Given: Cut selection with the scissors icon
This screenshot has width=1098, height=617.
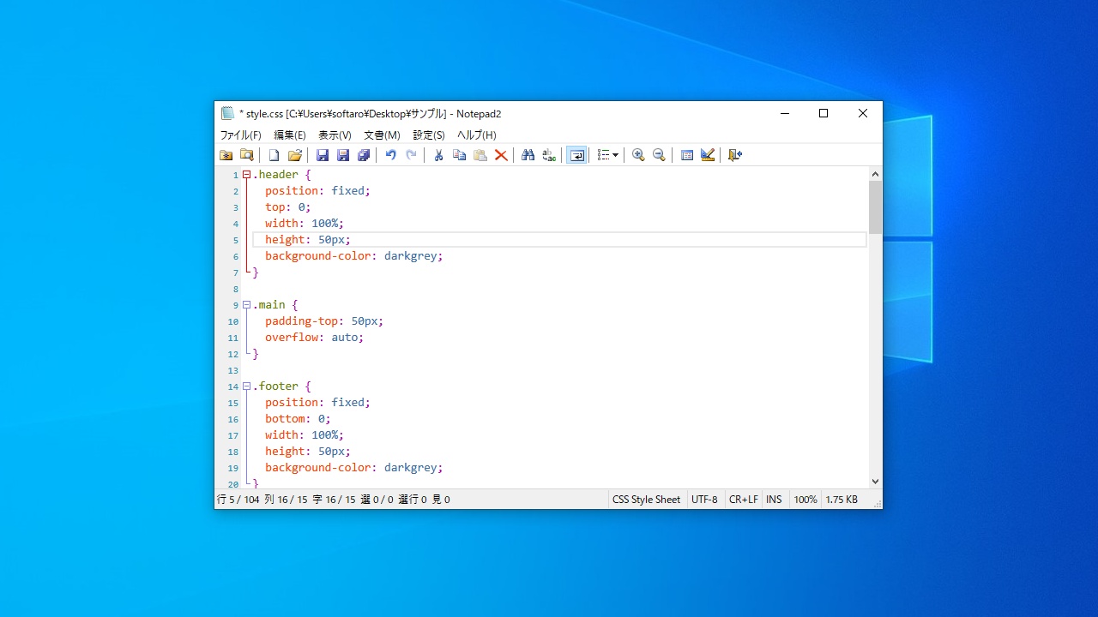Looking at the screenshot, I should click(x=438, y=155).
